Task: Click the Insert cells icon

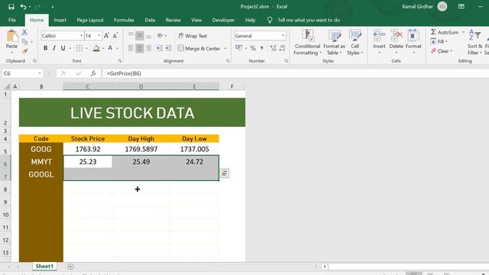Action: 379,35
